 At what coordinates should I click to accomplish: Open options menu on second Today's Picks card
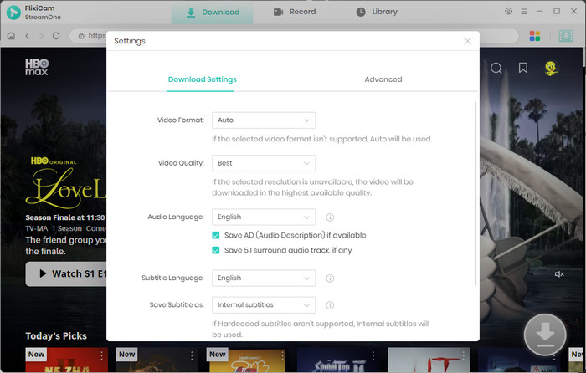192,355
